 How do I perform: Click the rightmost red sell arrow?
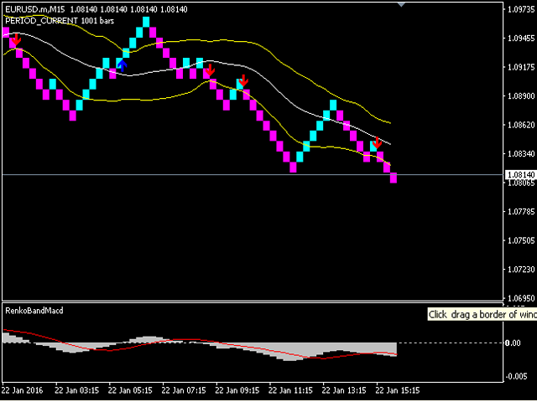pos(378,143)
